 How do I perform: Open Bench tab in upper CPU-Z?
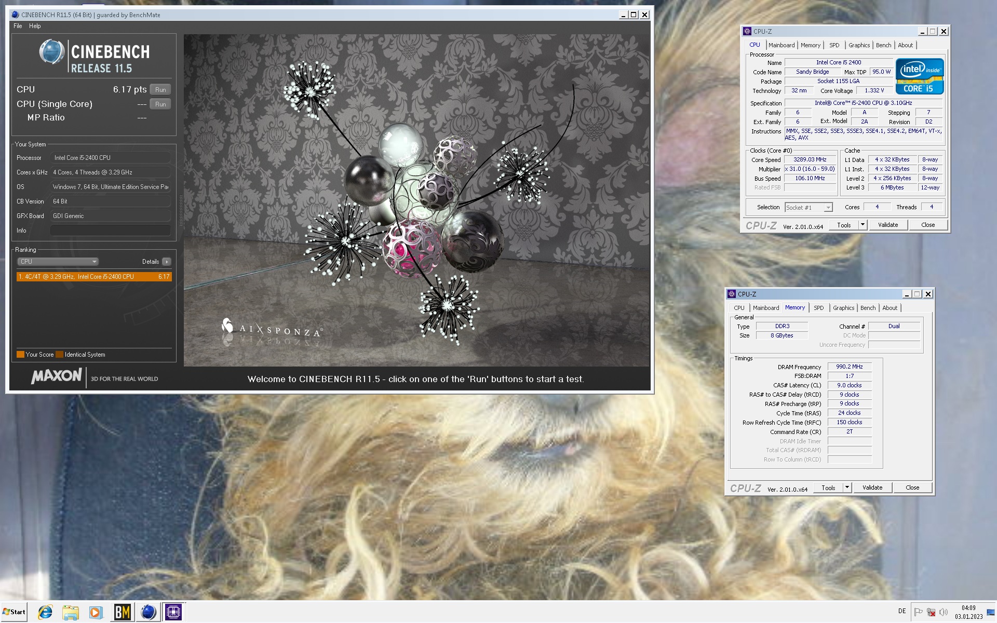[884, 45]
